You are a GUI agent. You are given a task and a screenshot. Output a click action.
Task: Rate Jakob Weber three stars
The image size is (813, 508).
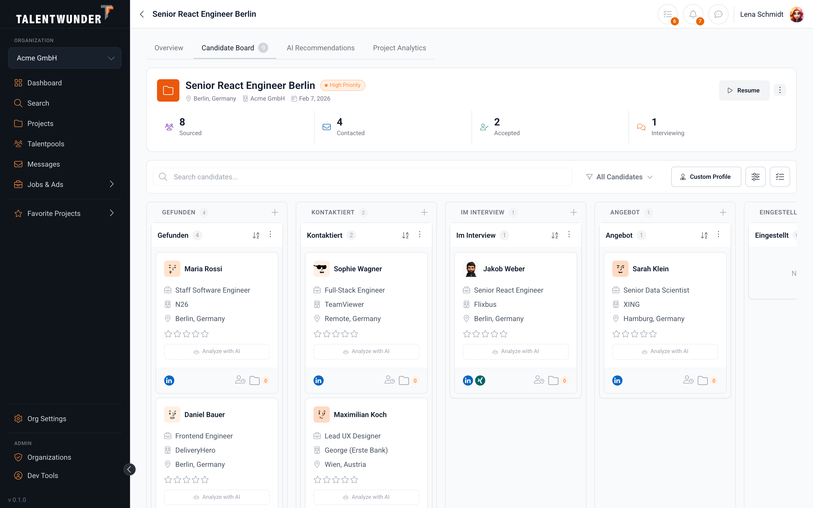485,334
